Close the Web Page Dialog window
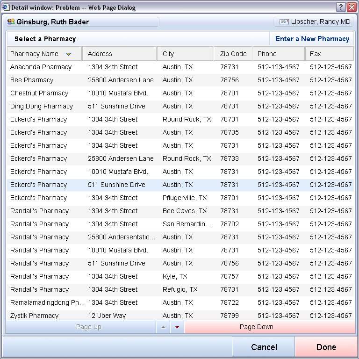359x359 pixels. pyautogui.click(x=352, y=7)
